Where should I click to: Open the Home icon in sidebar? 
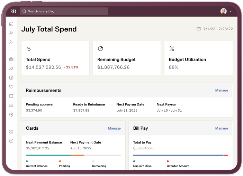point(11,24)
